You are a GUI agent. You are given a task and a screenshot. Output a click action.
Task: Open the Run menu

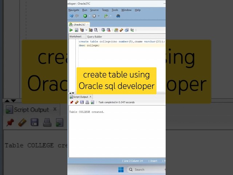click(x=85, y=10)
